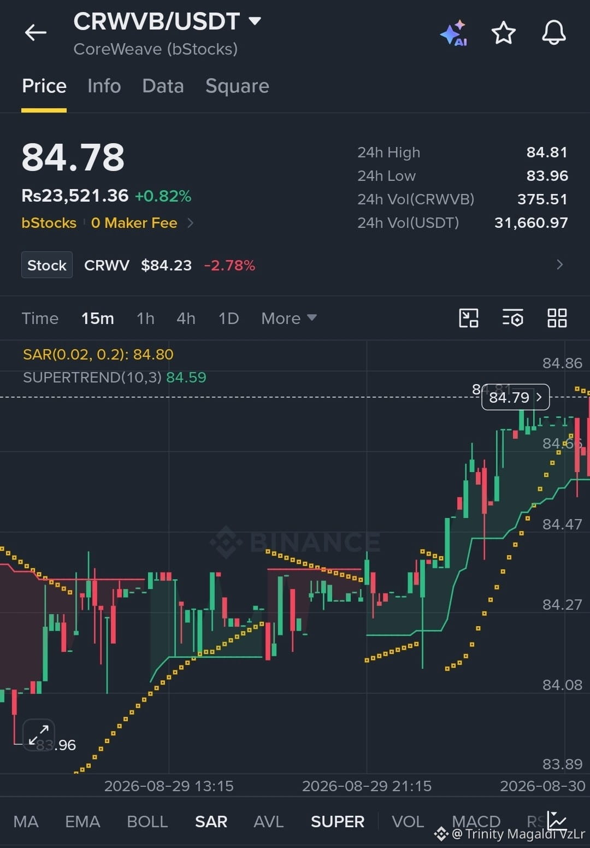Toggle the SUPER indicator off

pos(338,821)
